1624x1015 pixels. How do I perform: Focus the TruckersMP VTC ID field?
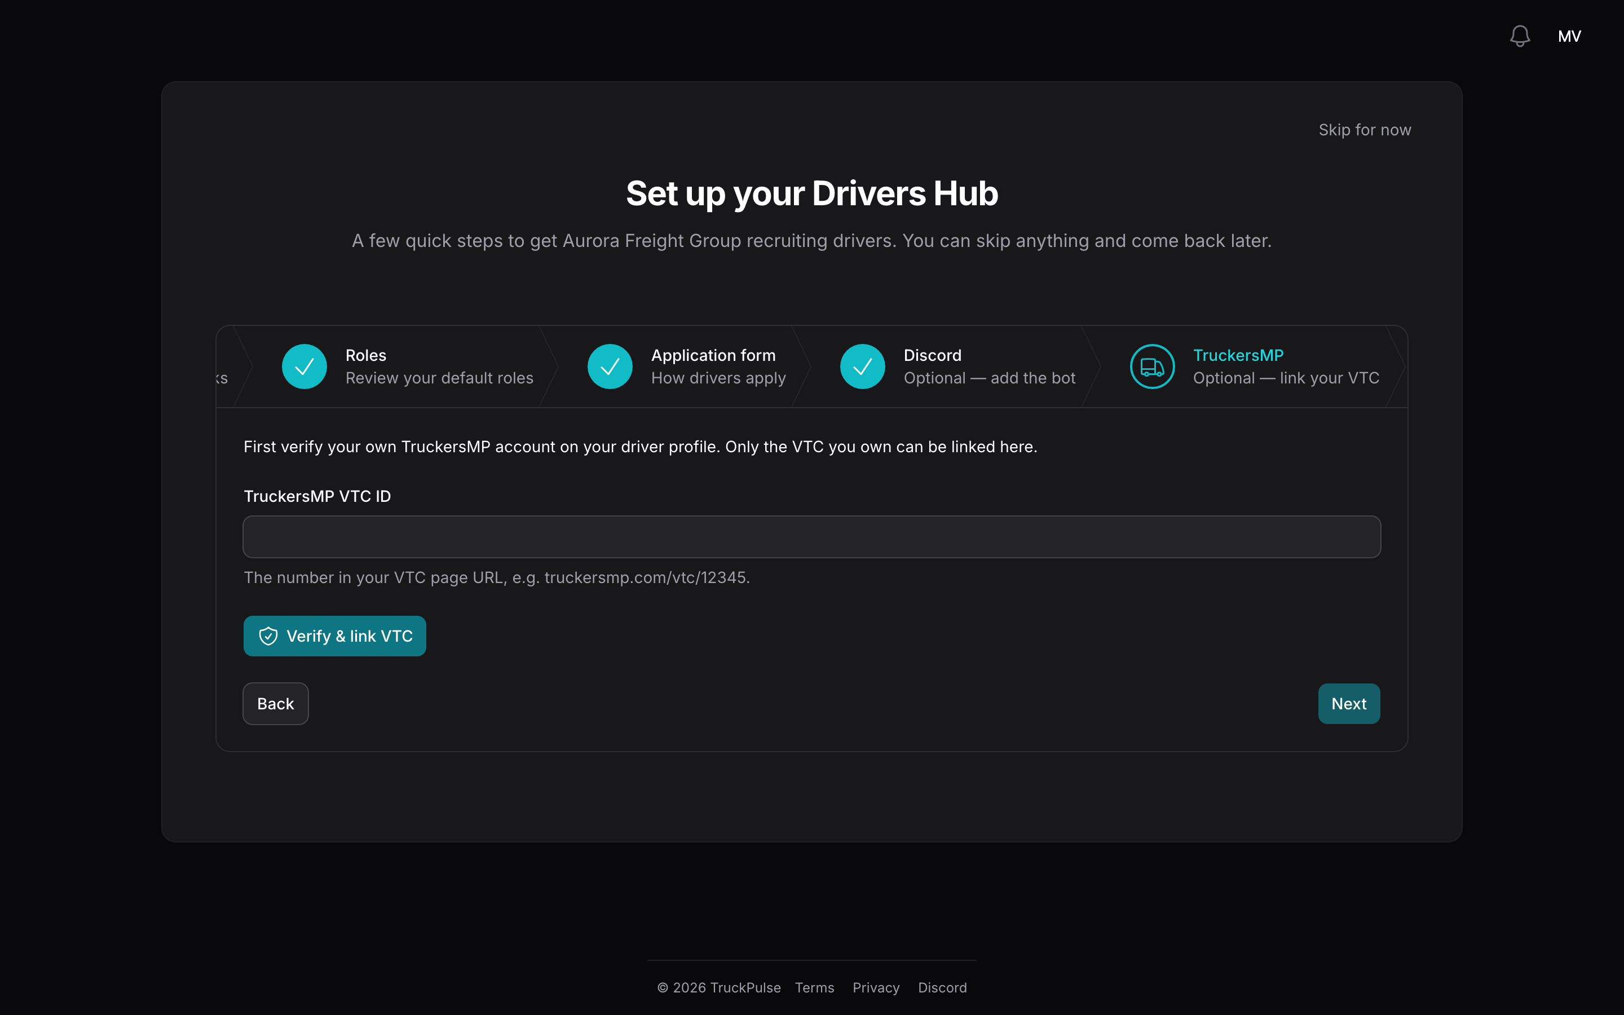coord(811,536)
